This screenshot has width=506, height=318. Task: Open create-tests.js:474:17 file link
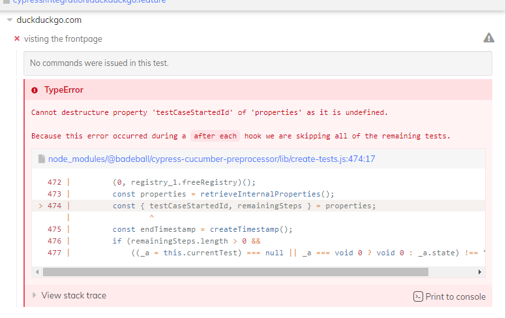click(x=212, y=159)
